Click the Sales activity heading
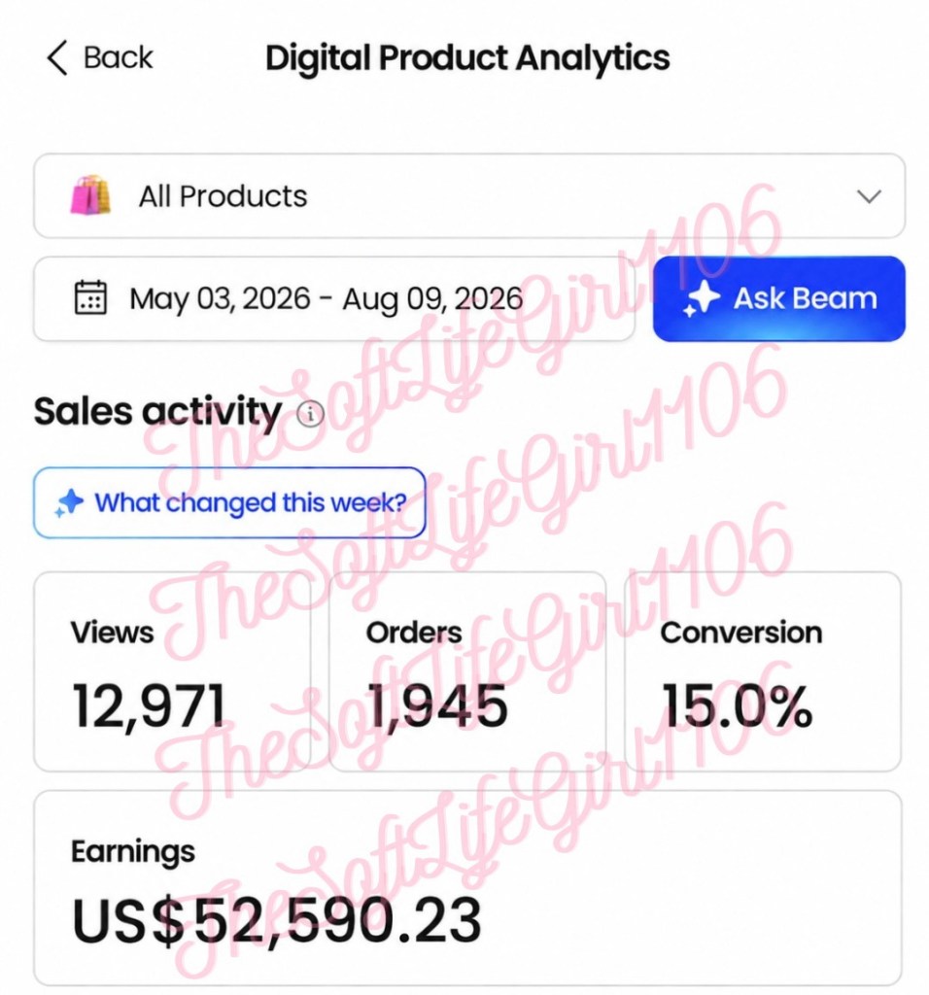Screen dimensions: 929x995 (157, 412)
